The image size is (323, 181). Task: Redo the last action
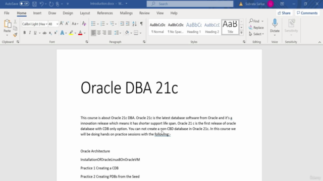[51, 4]
